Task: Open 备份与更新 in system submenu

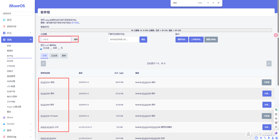Action: click(x=12, y=96)
